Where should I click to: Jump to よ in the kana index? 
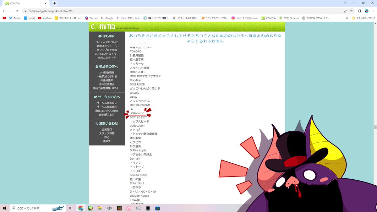(189, 41)
